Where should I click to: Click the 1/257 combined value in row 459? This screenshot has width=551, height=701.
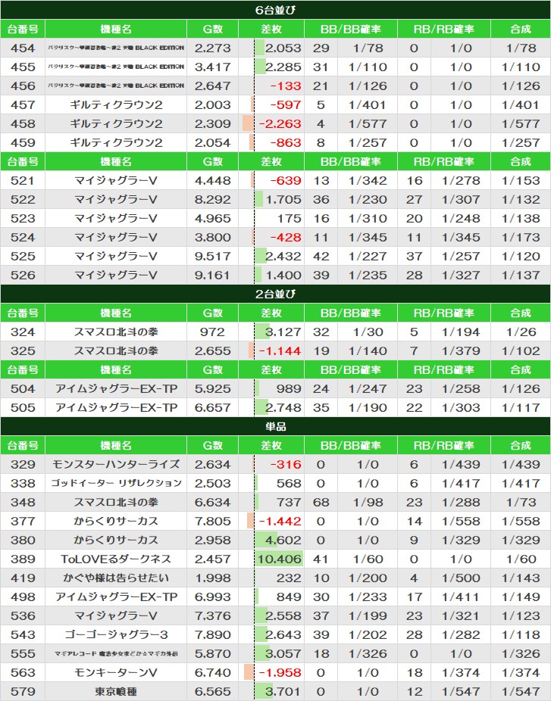tap(521, 142)
